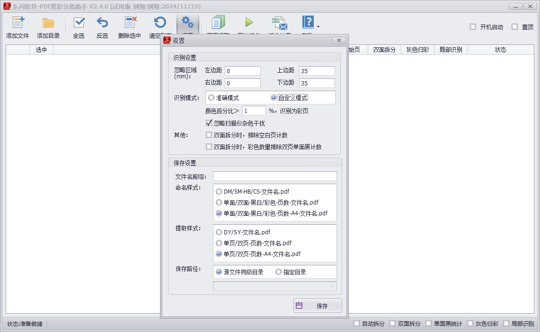
Task: Check 双面拆分时，排除空白页计数
Action: (209, 135)
